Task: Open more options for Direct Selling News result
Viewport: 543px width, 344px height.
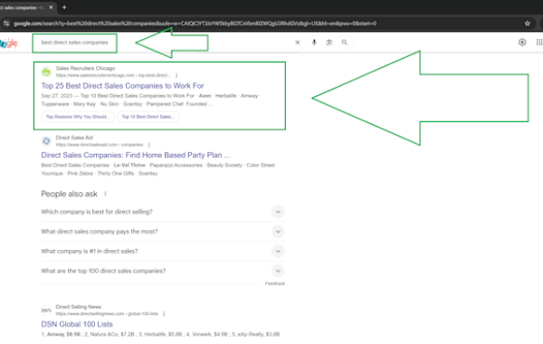Action: click(164, 313)
